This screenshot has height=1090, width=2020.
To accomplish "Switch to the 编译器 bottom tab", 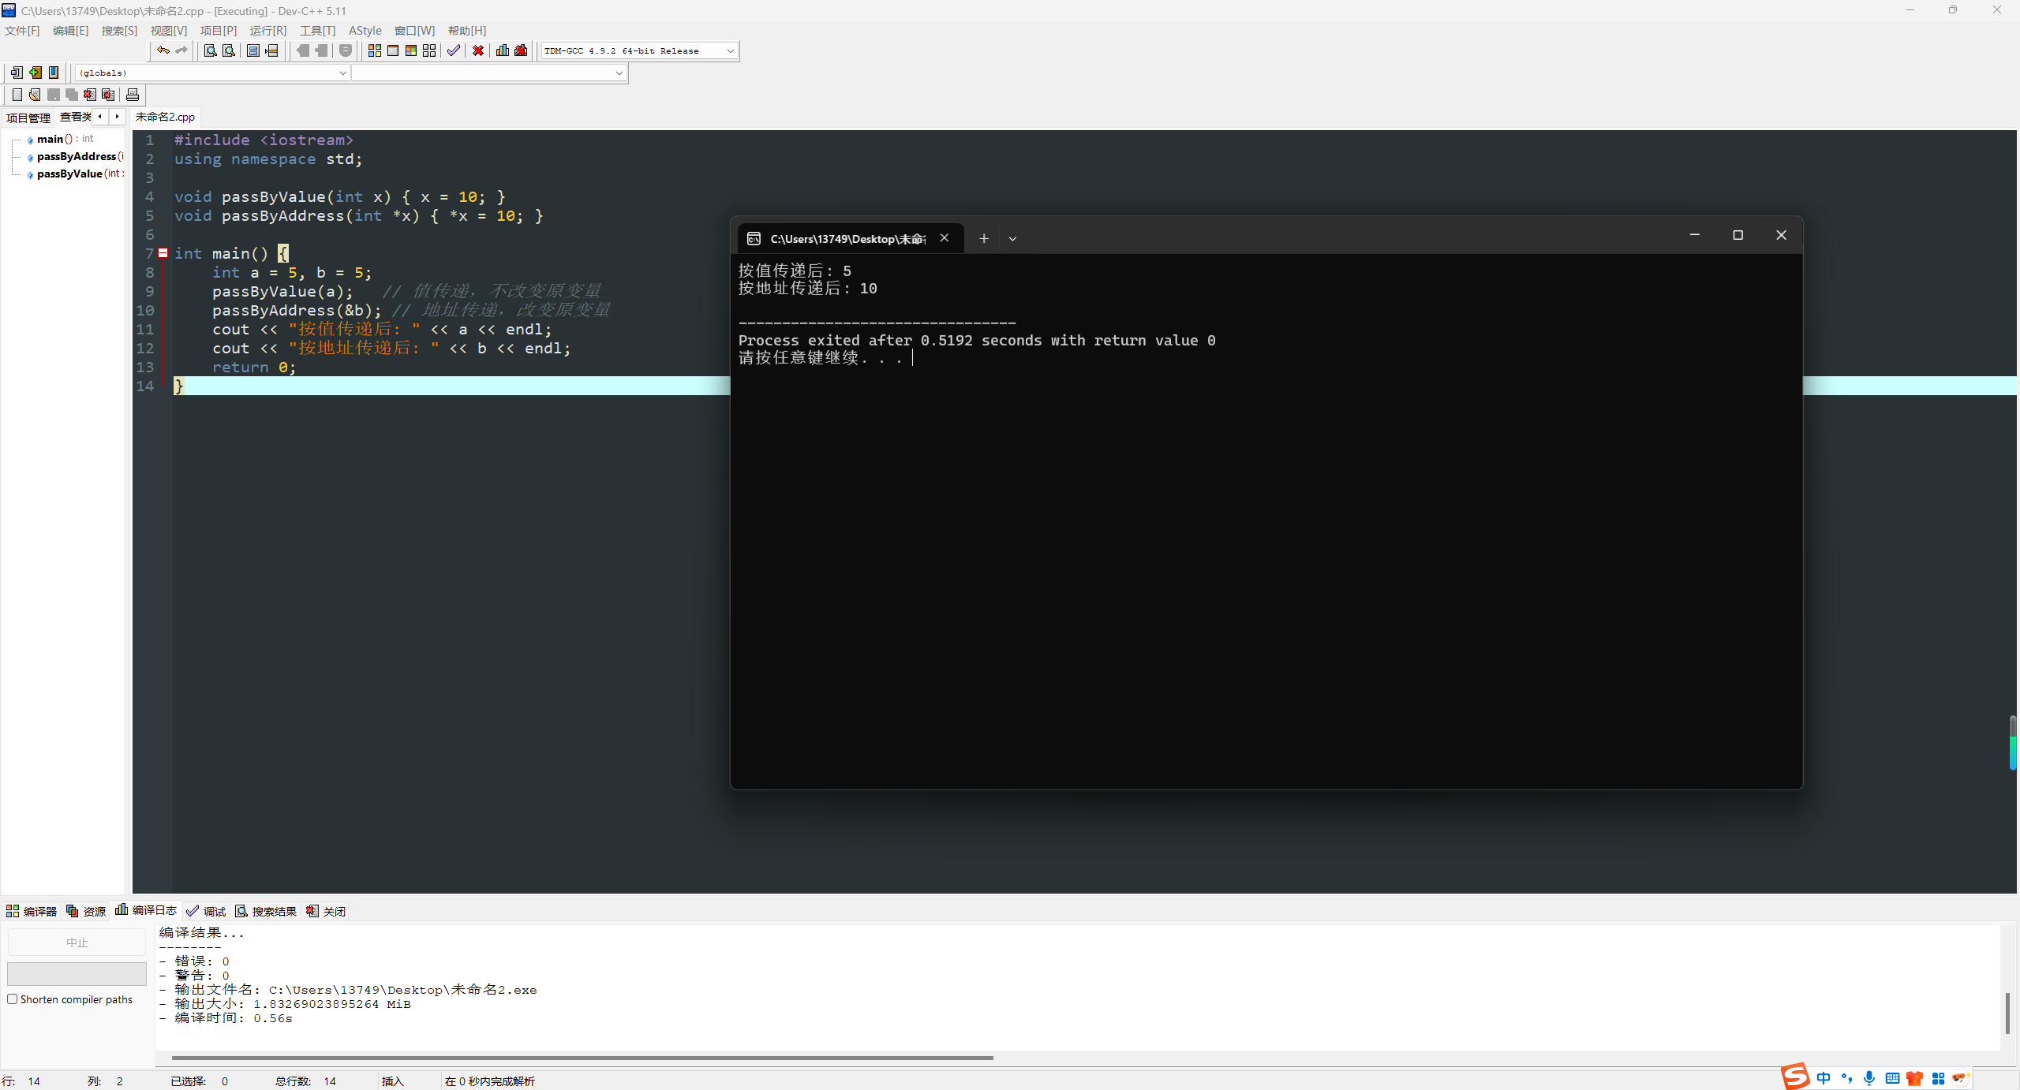I will click(x=32, y=911).
